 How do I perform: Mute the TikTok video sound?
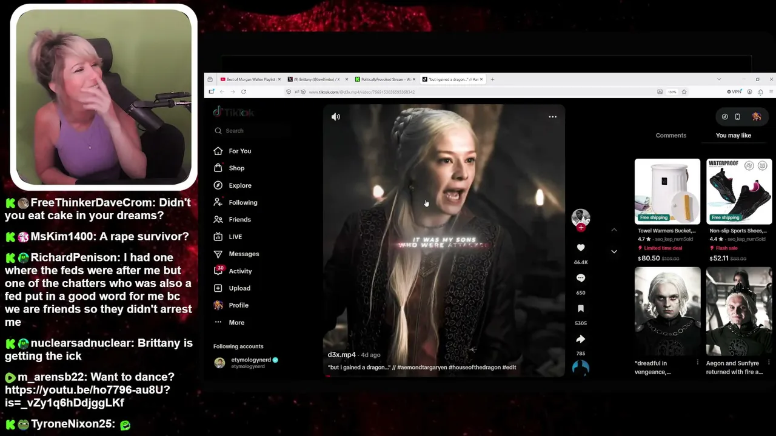click(336, 117)
